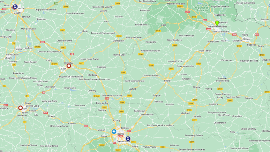Viewport: 270px width, 152px height.
Task: Click the N43 road shield
Action: (x=204, y=20)
